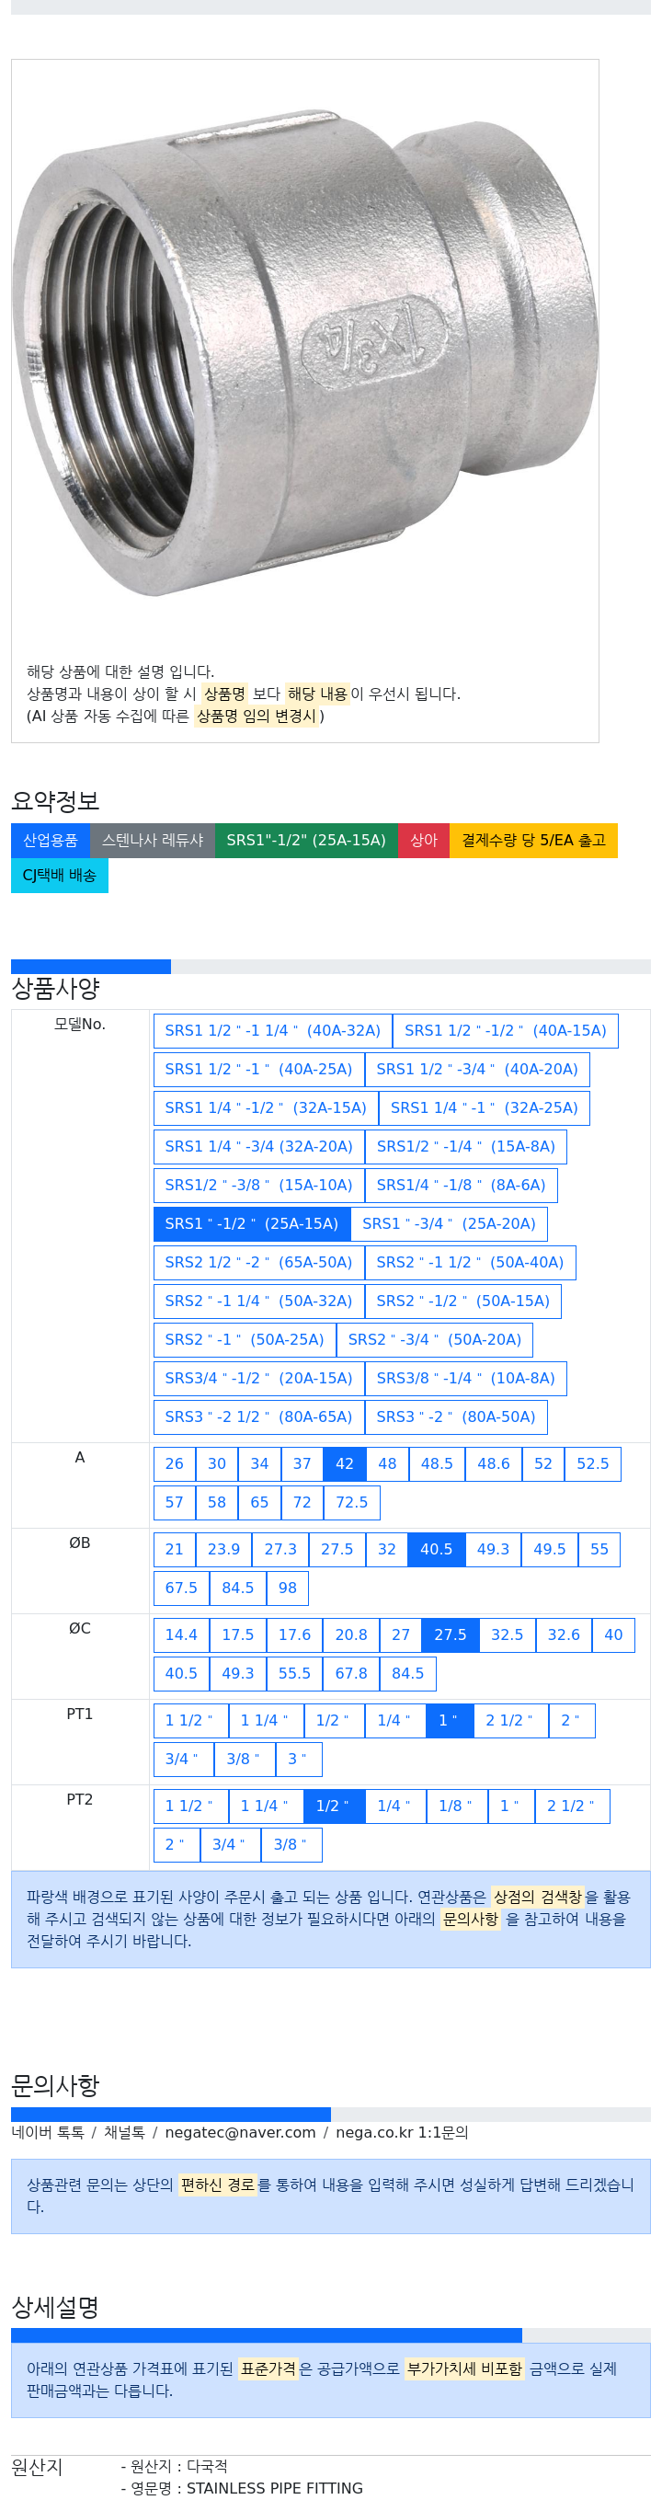This screenshot has width=662, height=2500.
Task: Select A dimension value 72.5
Action: pos(351,1502)
